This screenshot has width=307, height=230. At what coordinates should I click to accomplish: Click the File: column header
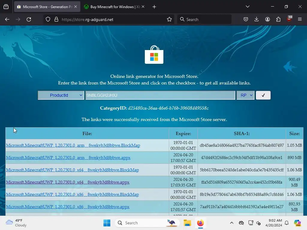pos(87,133)
